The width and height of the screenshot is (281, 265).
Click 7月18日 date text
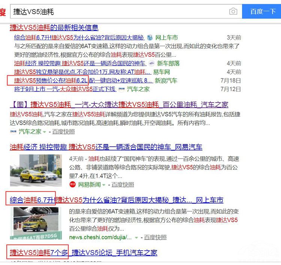pyautogui.click(x=231, y=81)
